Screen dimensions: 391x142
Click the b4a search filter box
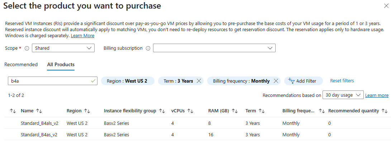(53, 81)
